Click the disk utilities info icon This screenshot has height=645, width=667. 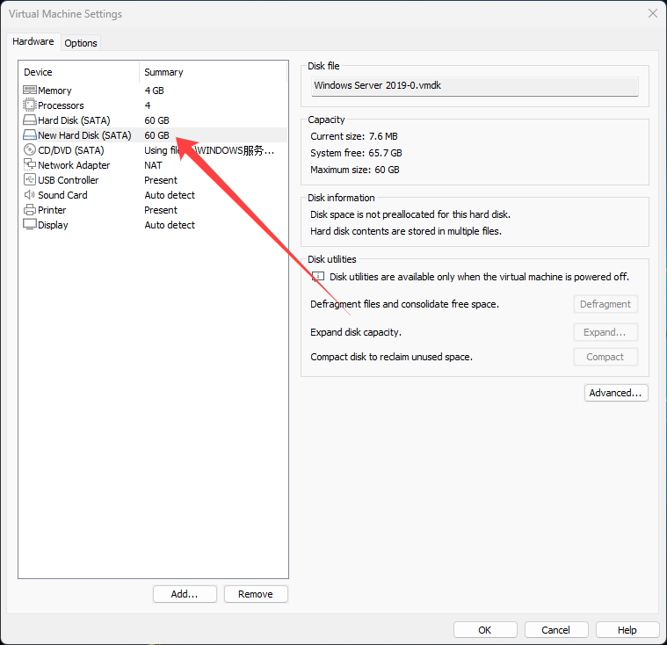[x=318, y=277]
